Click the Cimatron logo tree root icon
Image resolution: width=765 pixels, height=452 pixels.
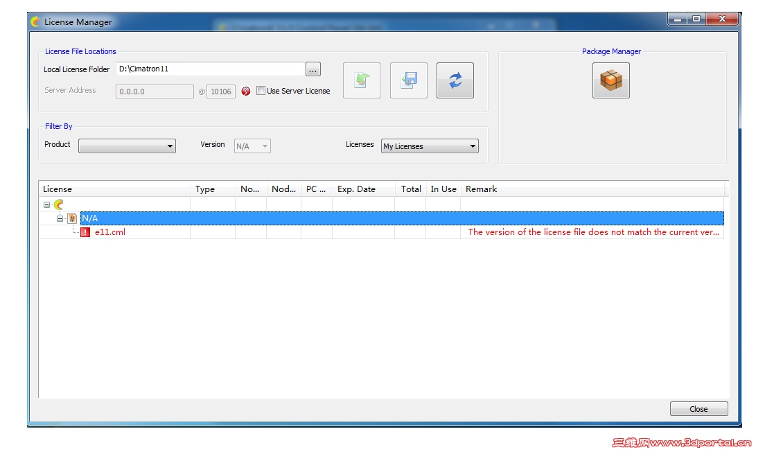pyautogui.click(x=59, y=205)
